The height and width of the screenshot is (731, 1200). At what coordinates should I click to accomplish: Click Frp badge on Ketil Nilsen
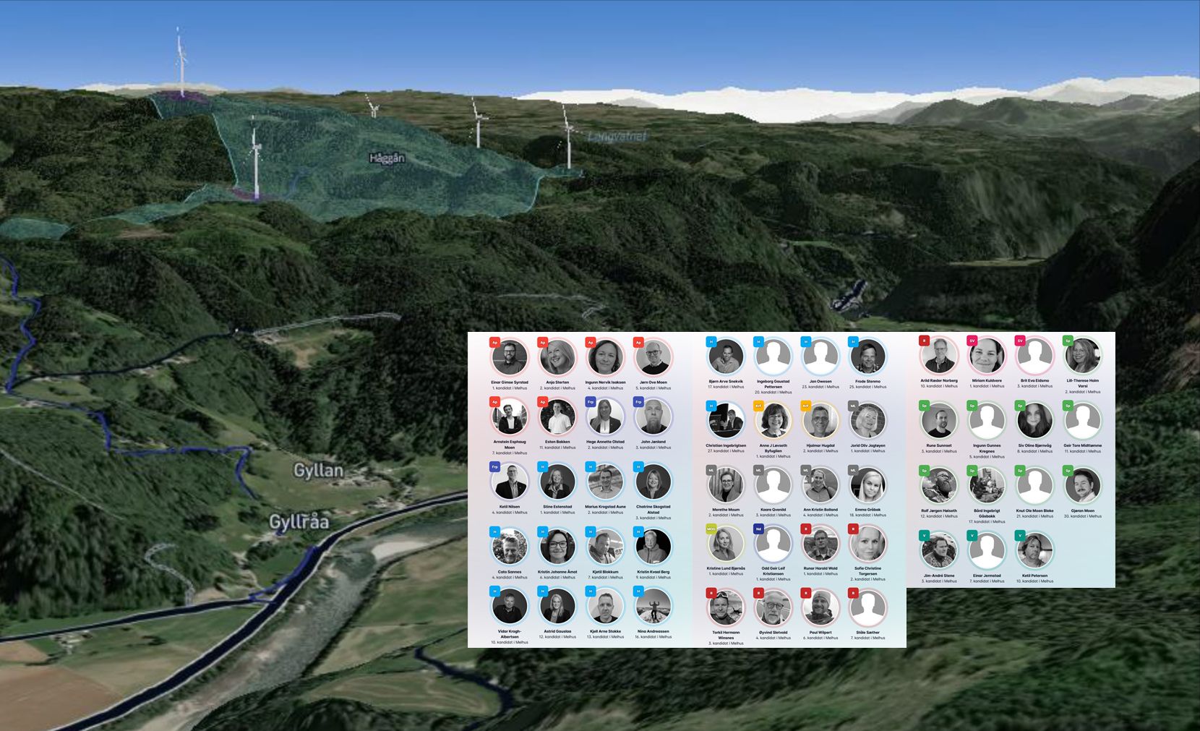[x=494, y=467]
